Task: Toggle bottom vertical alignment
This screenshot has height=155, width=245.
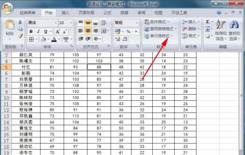Action: click(95, 23)
